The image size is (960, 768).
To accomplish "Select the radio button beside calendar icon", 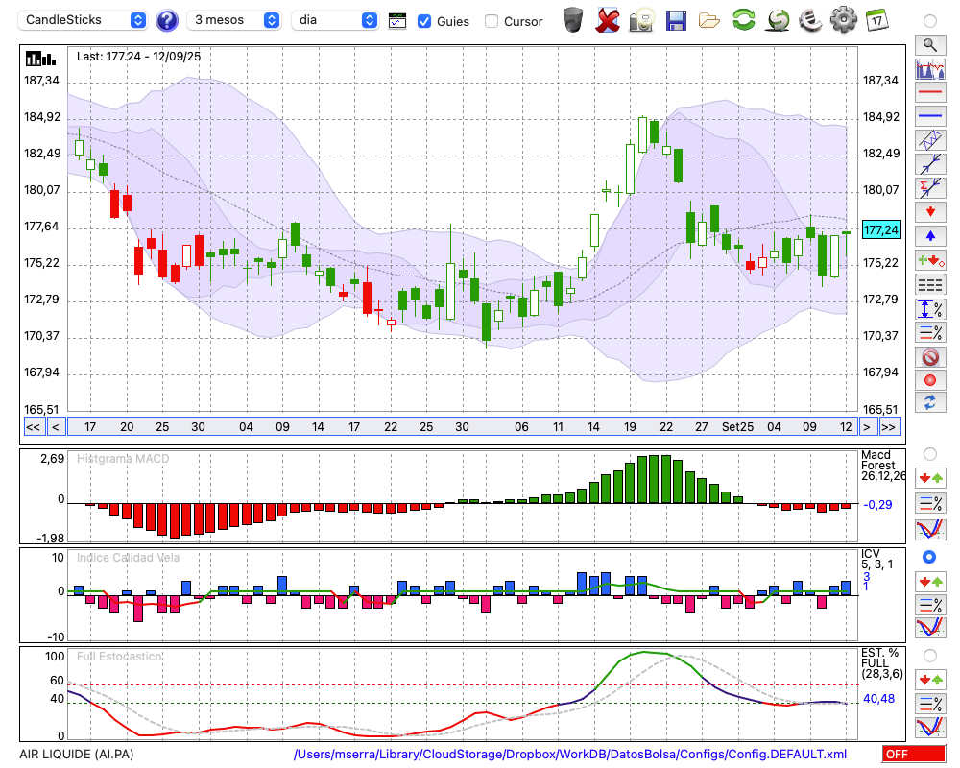I will pos(929,21).
